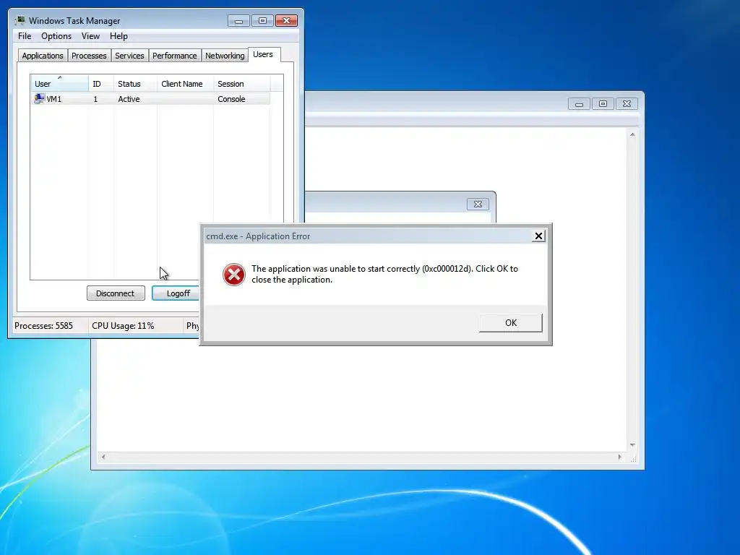Select the Users tab
740x555 pixels.
coord(263,54)
